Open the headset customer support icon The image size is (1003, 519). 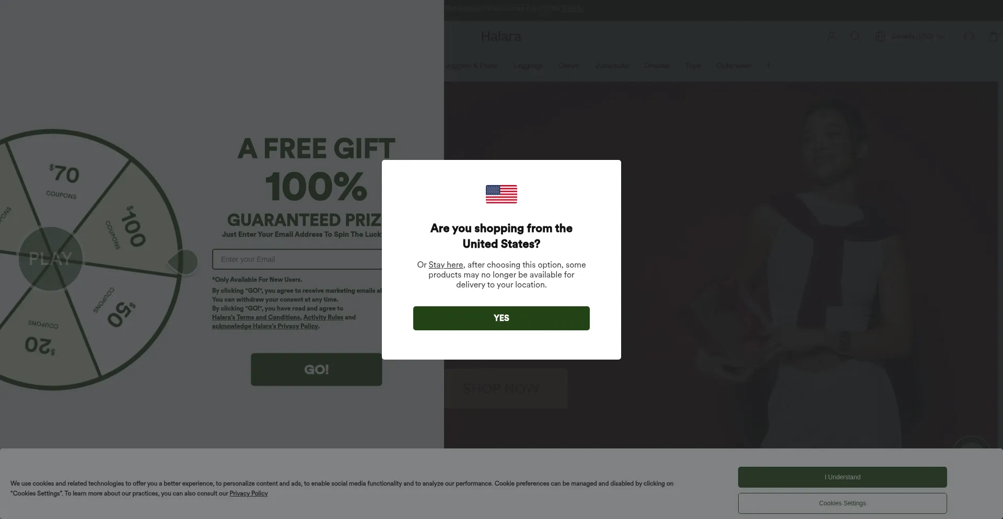click(x=969, y=36)
